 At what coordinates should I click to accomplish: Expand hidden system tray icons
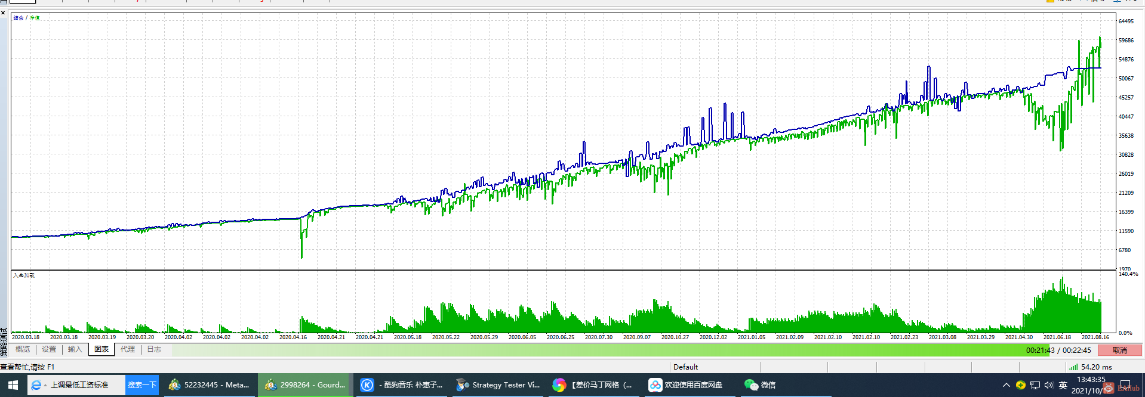1006,385
